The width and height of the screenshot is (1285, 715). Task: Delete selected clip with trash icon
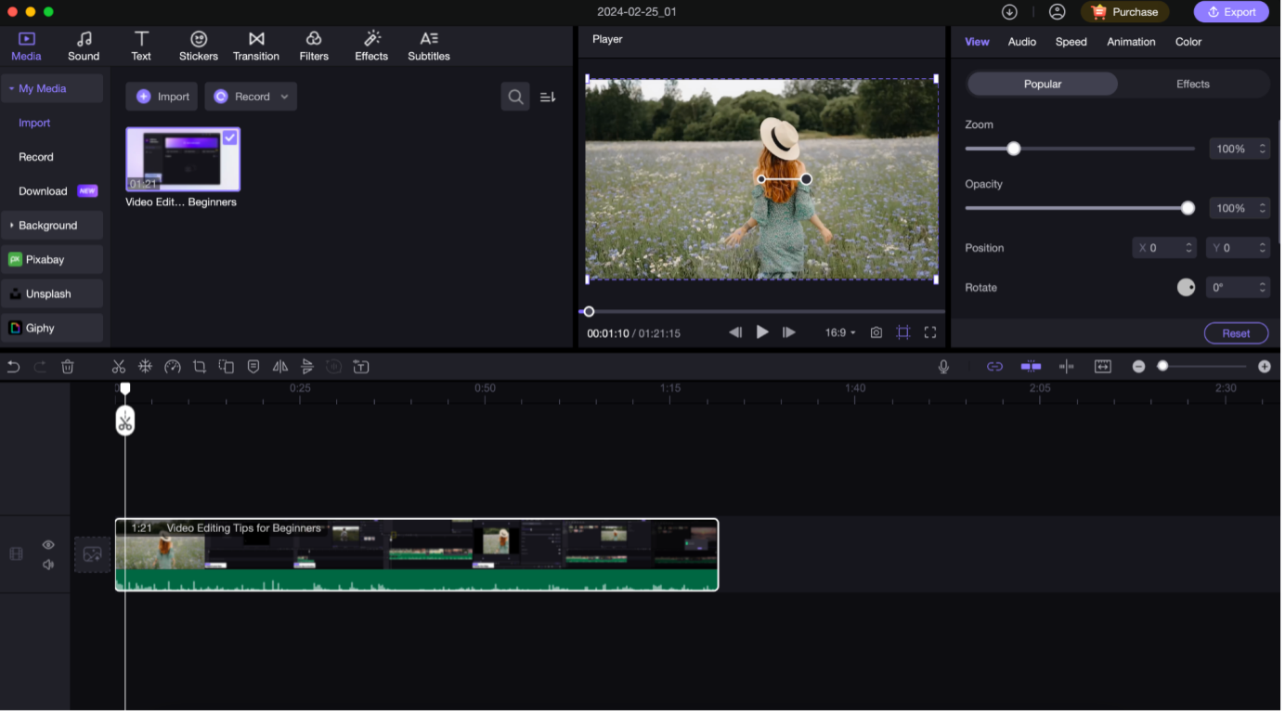[68, 368]
